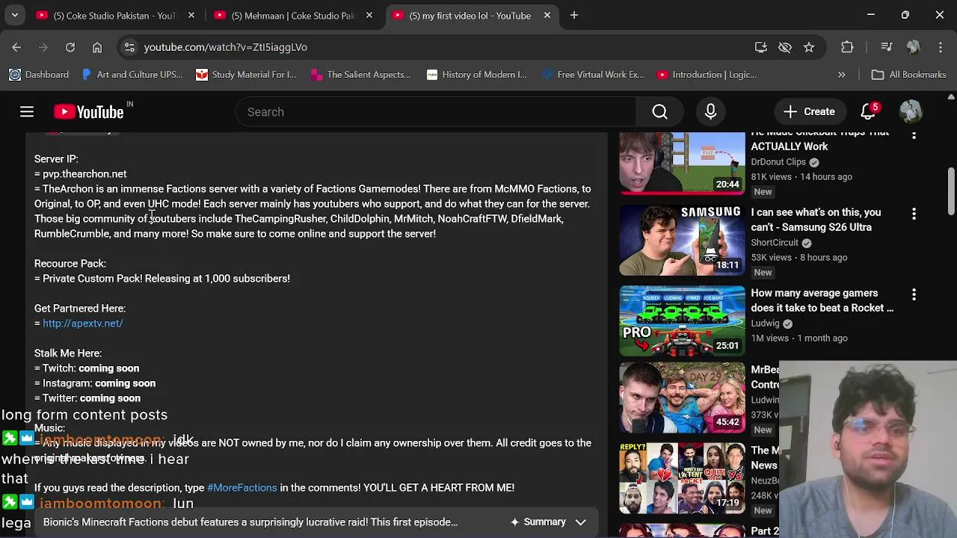Close the Mehmaan Coke Studio tab
957x538 pixels.
(369, 15)
